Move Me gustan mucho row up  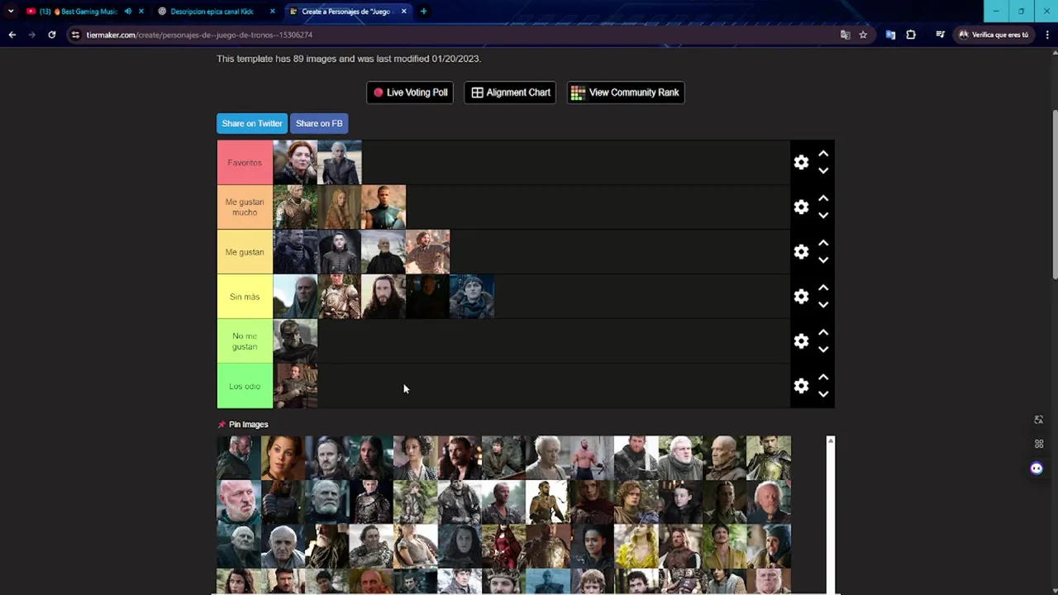823,198
